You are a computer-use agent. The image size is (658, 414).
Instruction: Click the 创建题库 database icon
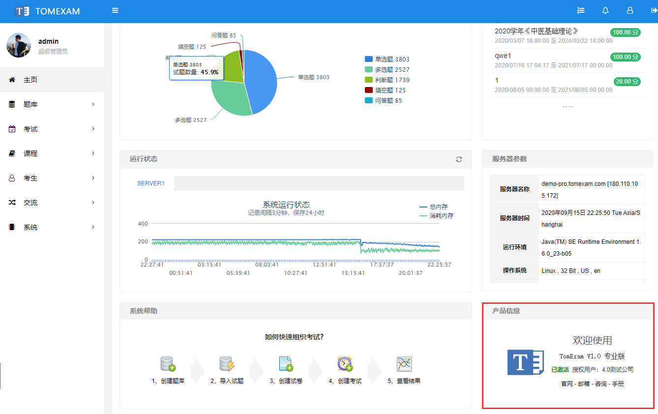(x=168, y=364)
